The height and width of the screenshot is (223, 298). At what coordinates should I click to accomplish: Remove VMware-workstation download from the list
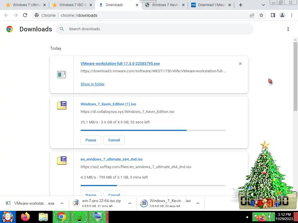tap(240, 64)
